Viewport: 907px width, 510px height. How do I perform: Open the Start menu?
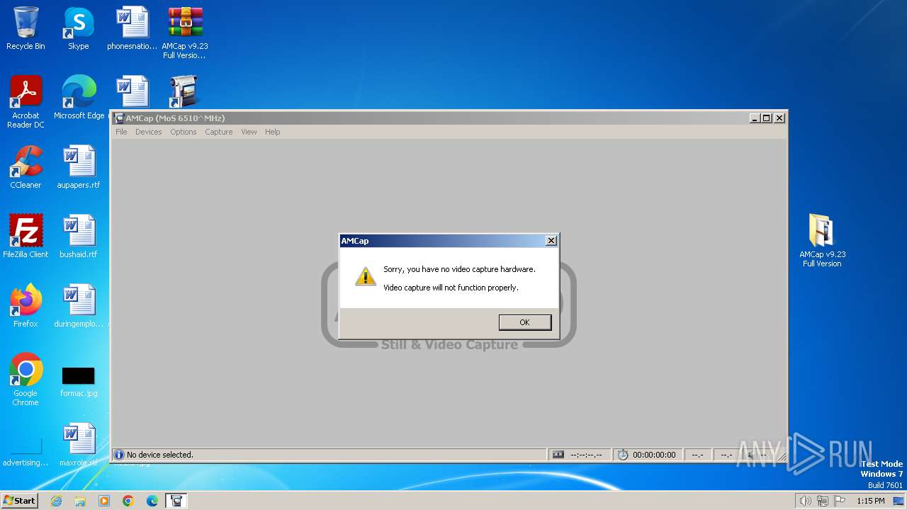click(x=19, y=501)
